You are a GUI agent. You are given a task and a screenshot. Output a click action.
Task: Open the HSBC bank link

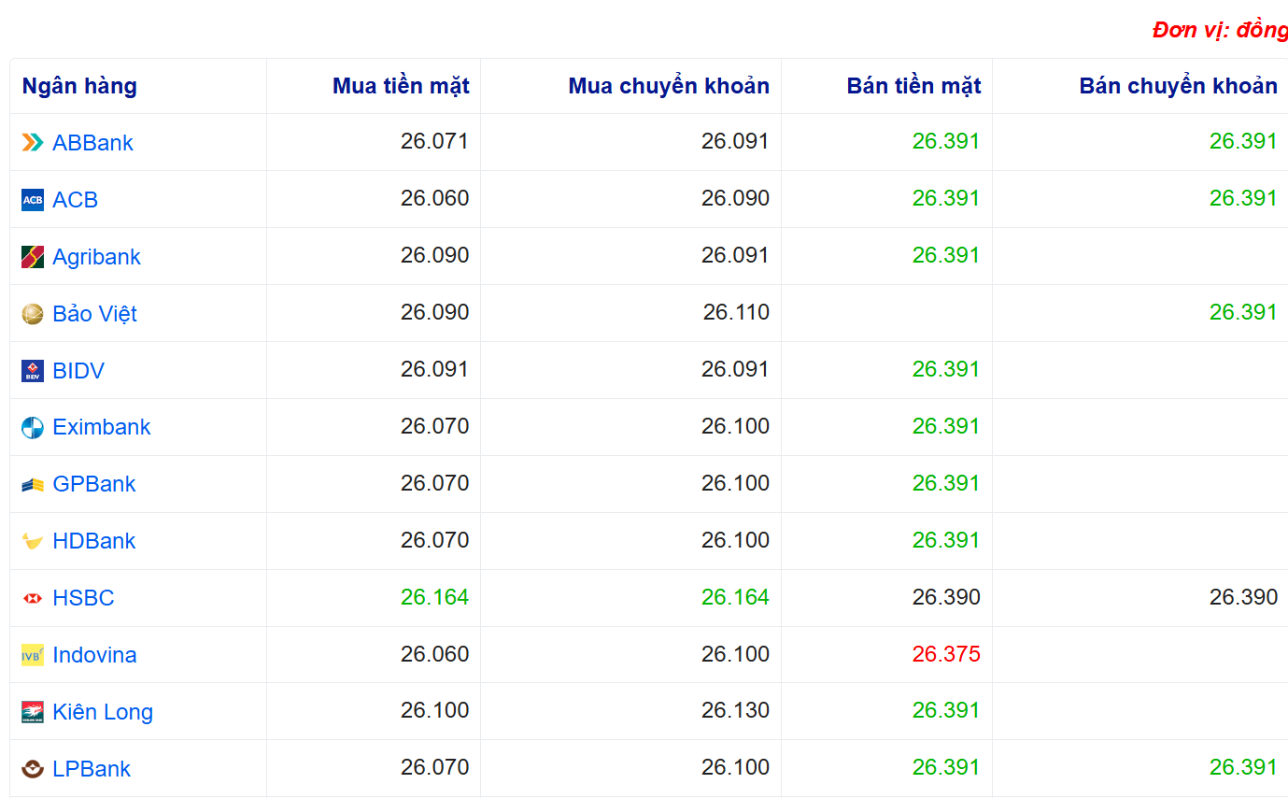(x=83, y=598)
